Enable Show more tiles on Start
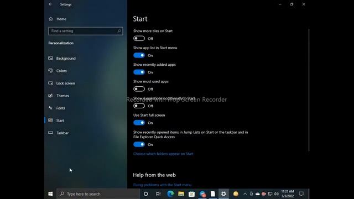Viewport: 354px width, 199px height. point(139,38)
